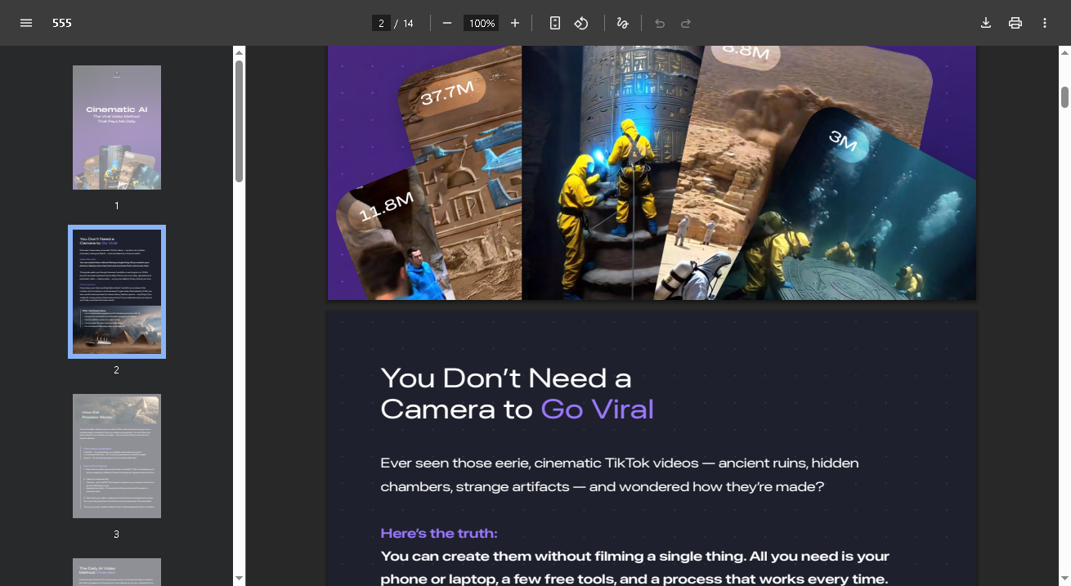This screenshot has width=1071, height=586.
Task: Open page 1 Cinematic AI thumbnail
Action: click(117, 127)
